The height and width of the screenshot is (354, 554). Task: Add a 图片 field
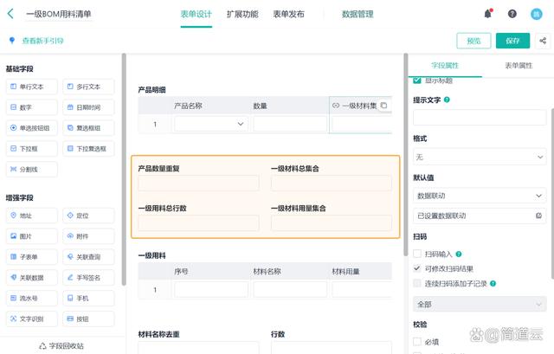(x=31, y=236)
